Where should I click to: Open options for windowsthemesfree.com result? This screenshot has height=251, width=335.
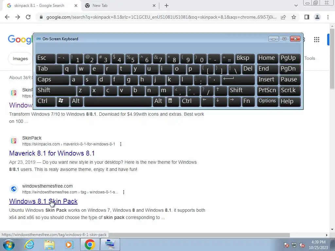pos(123,192)
